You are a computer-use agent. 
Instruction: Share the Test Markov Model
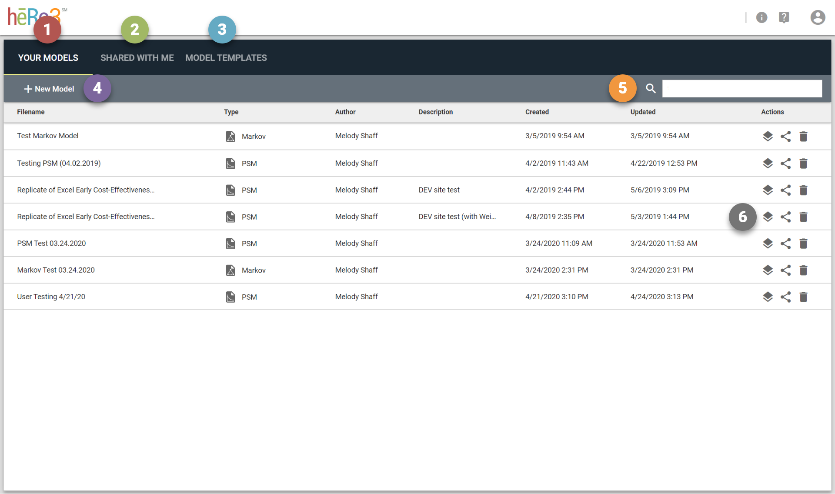[x=785, y=136]
